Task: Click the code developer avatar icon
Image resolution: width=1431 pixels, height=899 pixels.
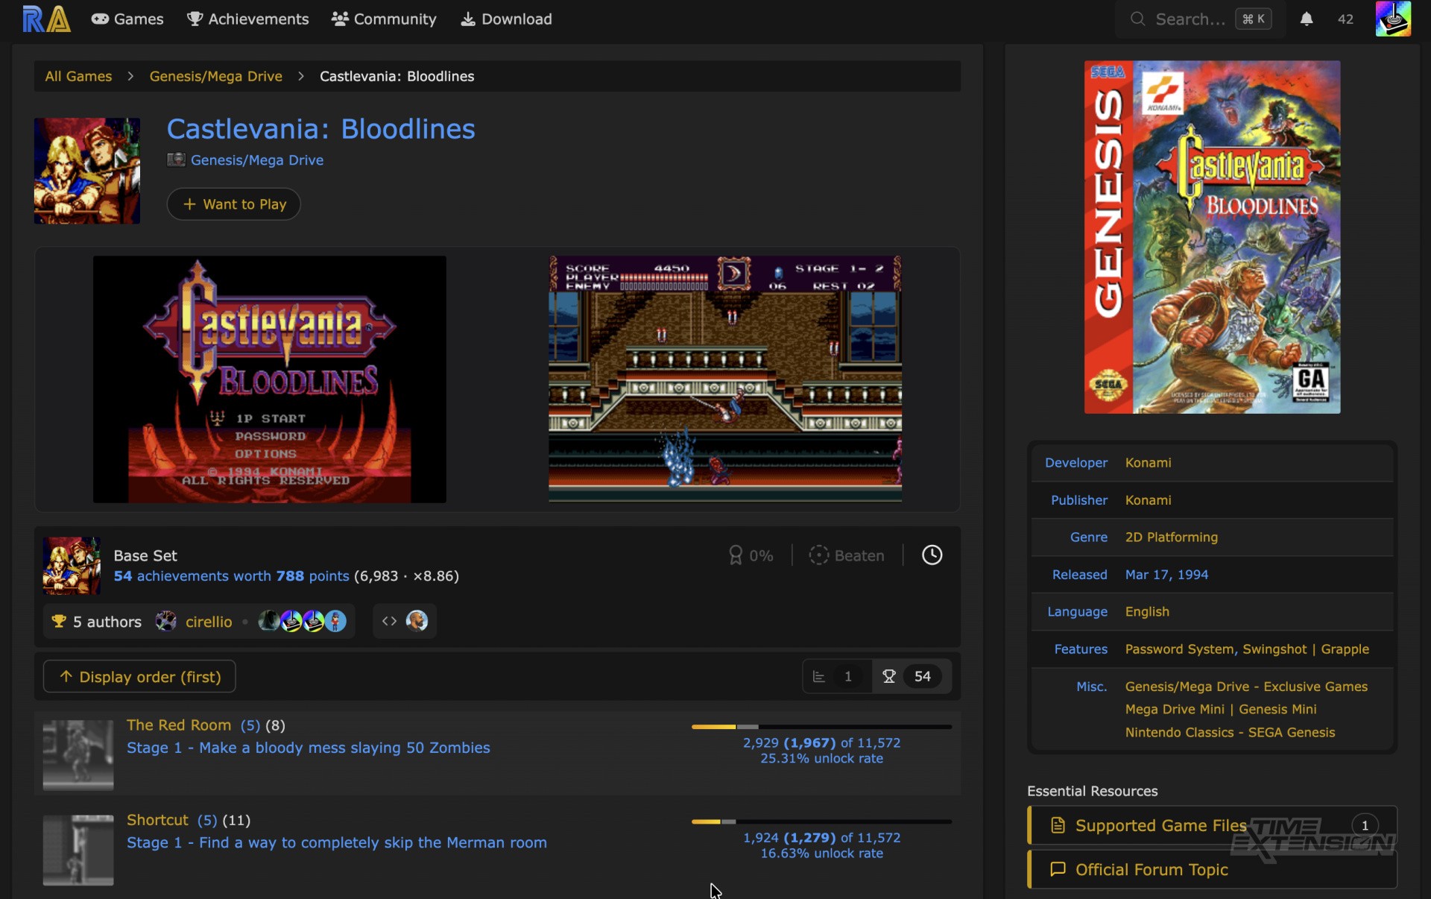Action: (x=417, y=621)
